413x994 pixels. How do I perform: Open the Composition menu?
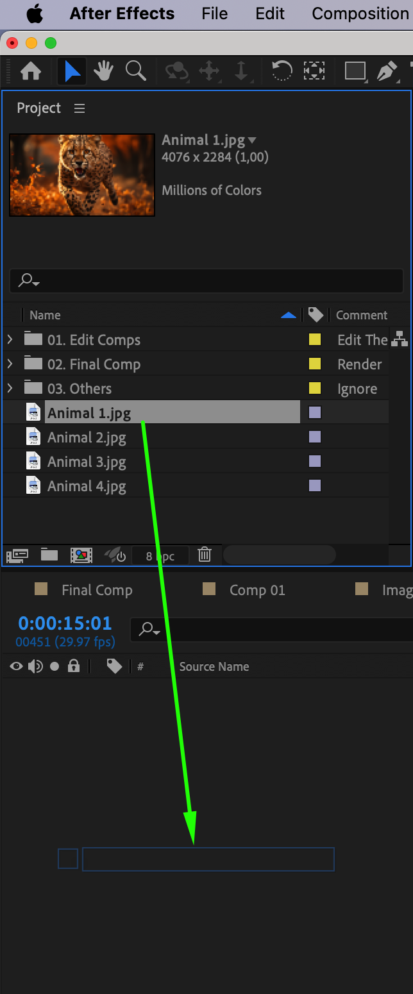(360, 13)
